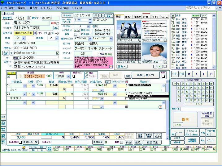Decrease reservation date with the minus button
Screen dimensions: 222x166
click(100, 15)
